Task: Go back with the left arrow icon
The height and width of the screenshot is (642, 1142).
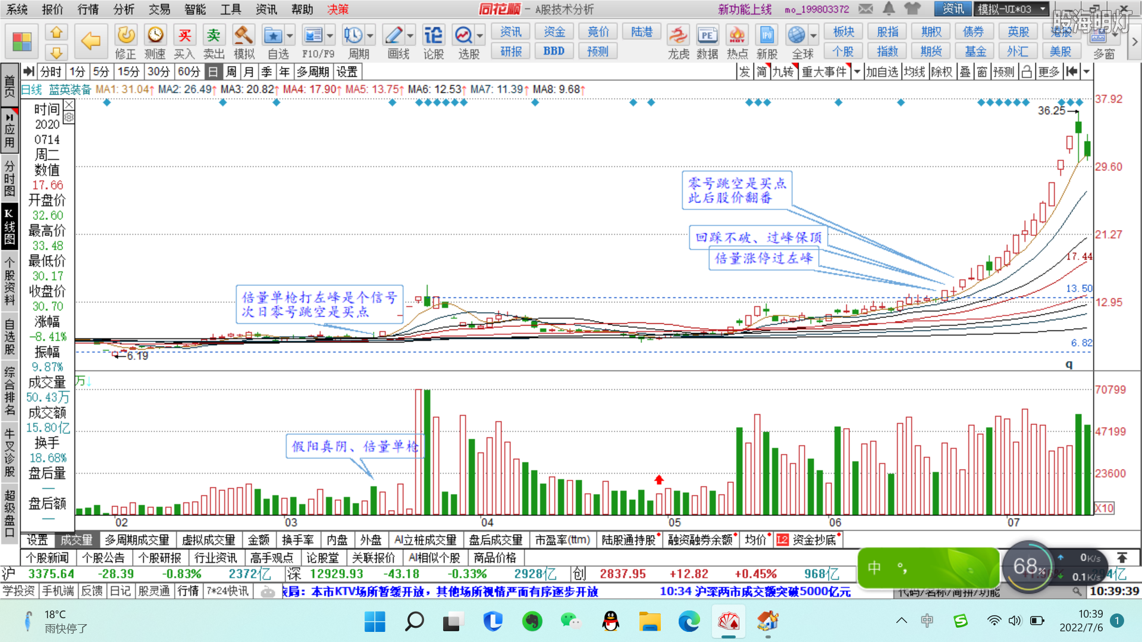Action: tap(90, 41)
